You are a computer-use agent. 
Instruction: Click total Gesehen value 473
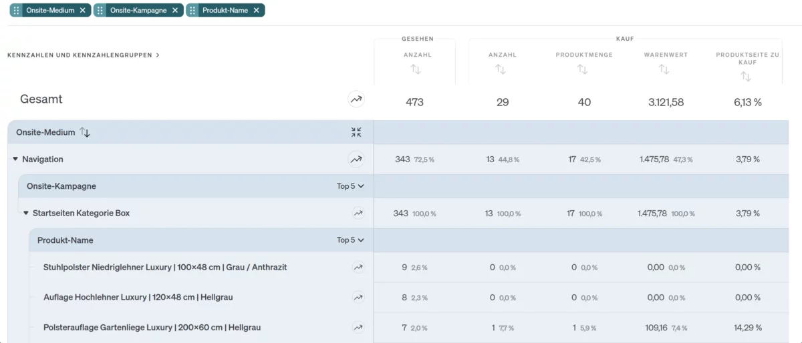coord(414,102)
